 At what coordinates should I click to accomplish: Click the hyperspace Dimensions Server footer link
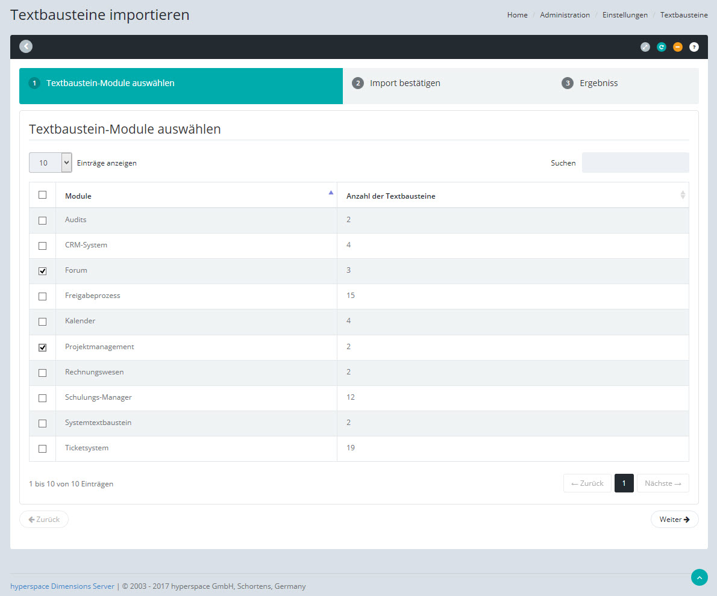[x=62, y=586]
